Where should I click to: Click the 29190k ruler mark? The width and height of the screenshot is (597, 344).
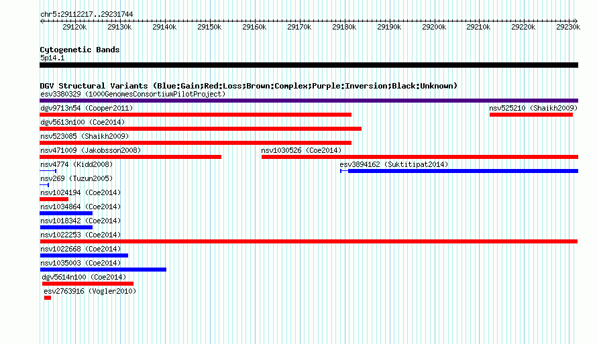(x=389, y=27)
